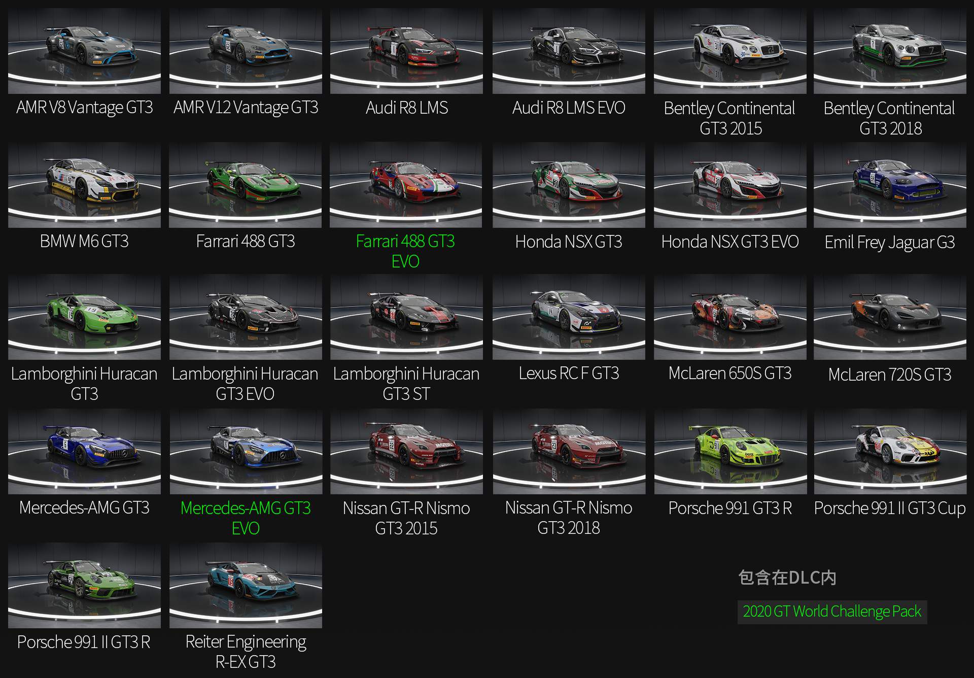
Task: Open the green Porsche 991 II GT3 R image
Action: click(84, 586)
